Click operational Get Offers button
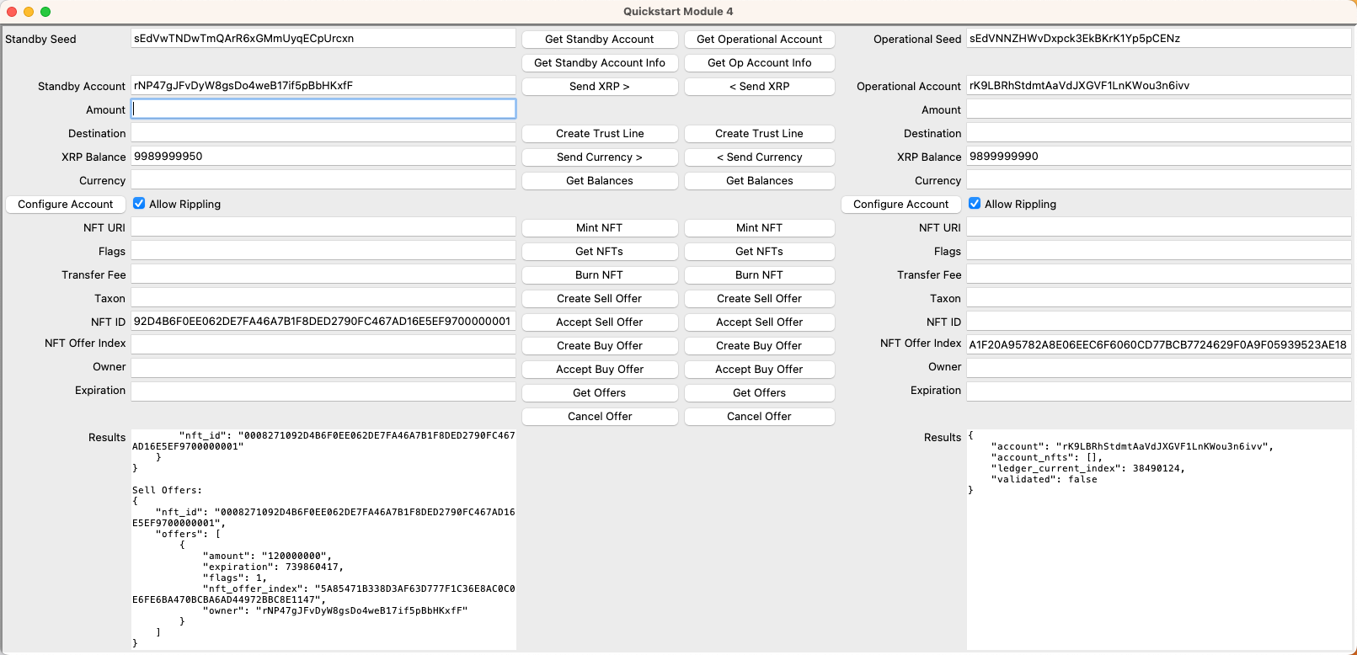 tap(759, 393)
